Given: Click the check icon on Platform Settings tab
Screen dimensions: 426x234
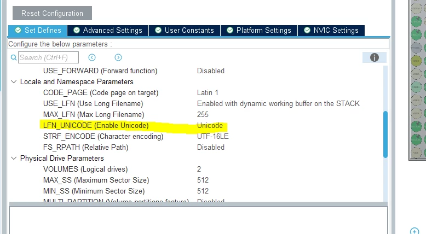Looking at the screenshot, I should tap(230, 31).
